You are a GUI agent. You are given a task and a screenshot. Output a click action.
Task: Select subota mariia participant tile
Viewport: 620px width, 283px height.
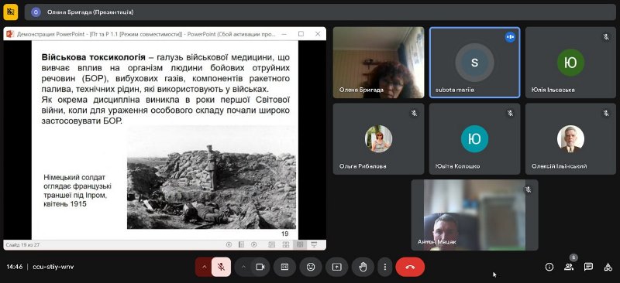click(x=474, y=63)
